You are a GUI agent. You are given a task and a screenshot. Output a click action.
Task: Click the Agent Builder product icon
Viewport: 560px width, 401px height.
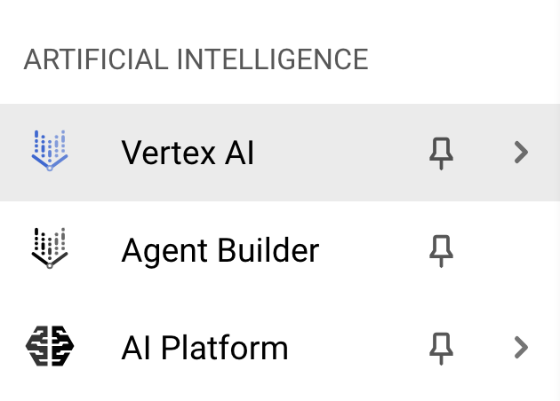point(50,249)
